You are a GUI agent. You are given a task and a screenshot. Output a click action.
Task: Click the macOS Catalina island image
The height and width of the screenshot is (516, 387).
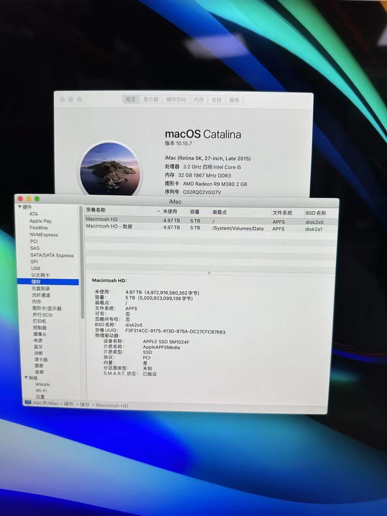[x=110, y=169]
